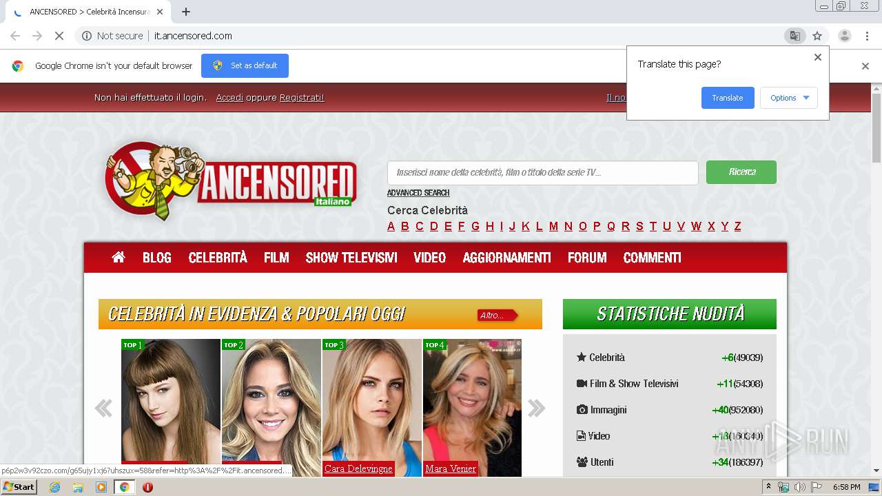Open the COMMENTI menu item

click(x=652, y=258)
